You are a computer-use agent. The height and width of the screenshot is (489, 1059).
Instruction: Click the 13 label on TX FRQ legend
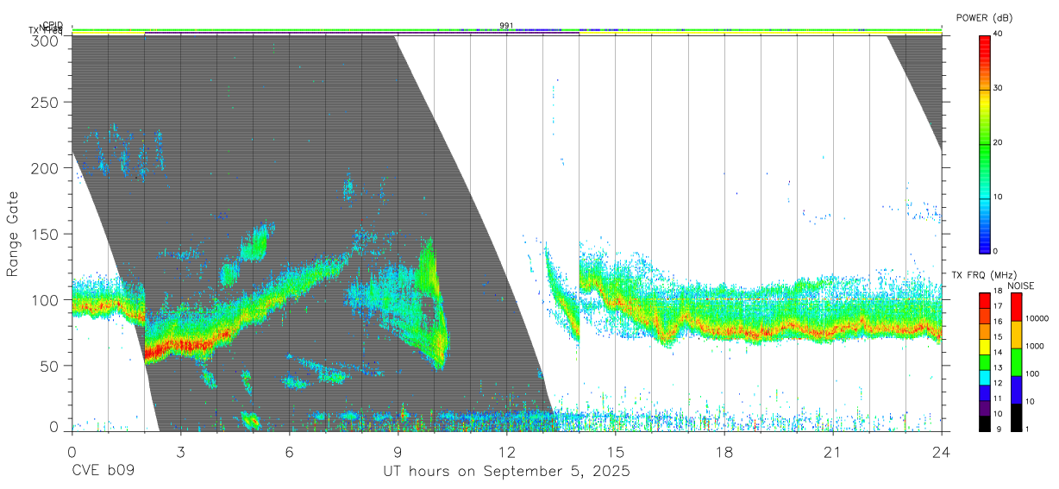click(999, 368)
